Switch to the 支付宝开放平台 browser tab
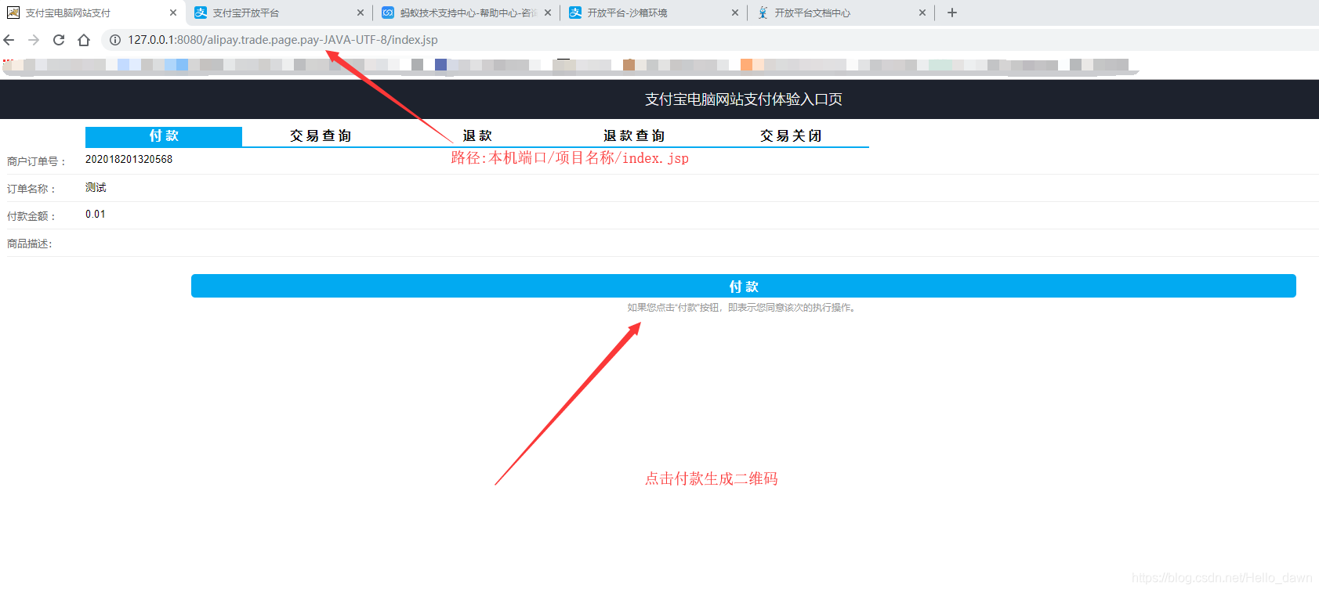 coord(280,13)
